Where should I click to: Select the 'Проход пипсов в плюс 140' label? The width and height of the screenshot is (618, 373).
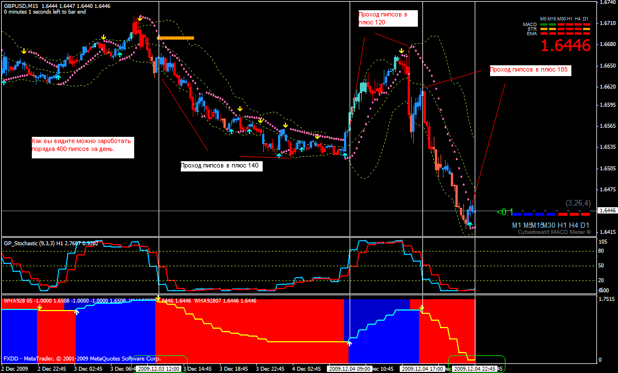pos(219,166)
